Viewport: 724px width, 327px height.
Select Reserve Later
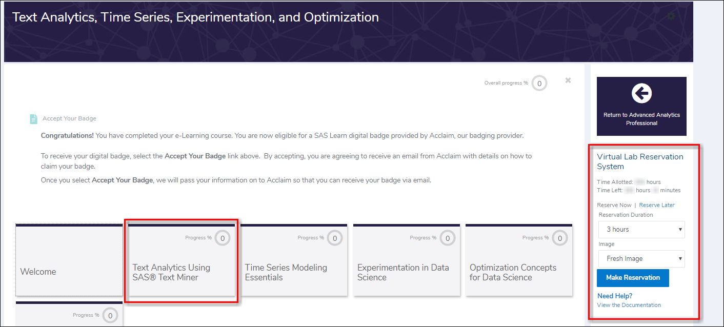click(x=656, y=205)
